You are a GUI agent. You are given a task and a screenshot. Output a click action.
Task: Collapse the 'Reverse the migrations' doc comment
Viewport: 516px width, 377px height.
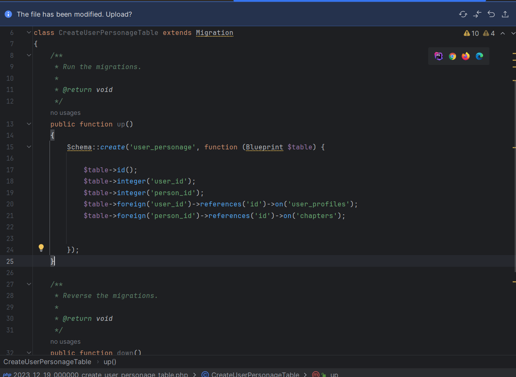tap(29, 284)
